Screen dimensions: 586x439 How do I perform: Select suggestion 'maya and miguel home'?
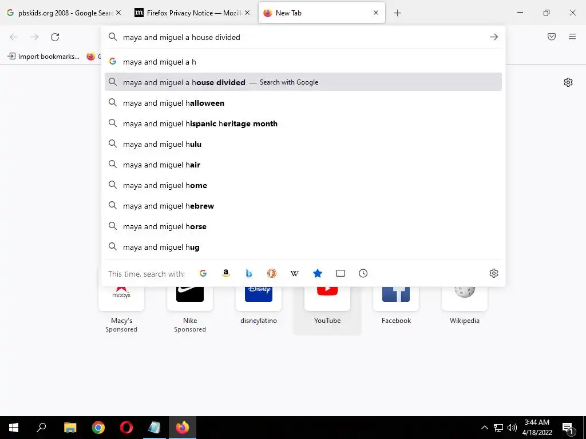click(303, 185)
